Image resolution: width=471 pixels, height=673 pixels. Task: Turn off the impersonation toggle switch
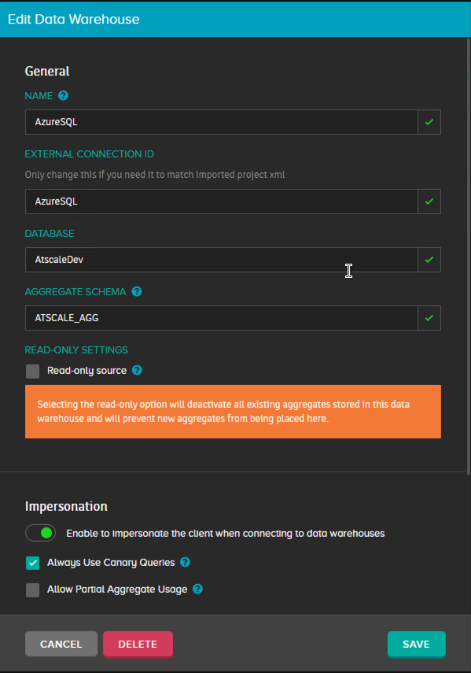[x=40, y=533]
